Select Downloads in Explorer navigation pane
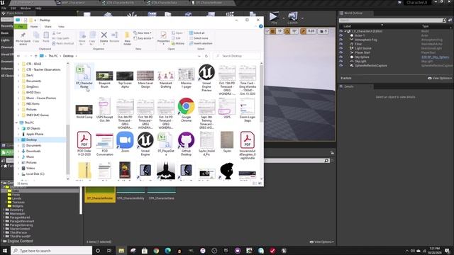The width and height of the screenshot is (454, 255). pos(33,151)
